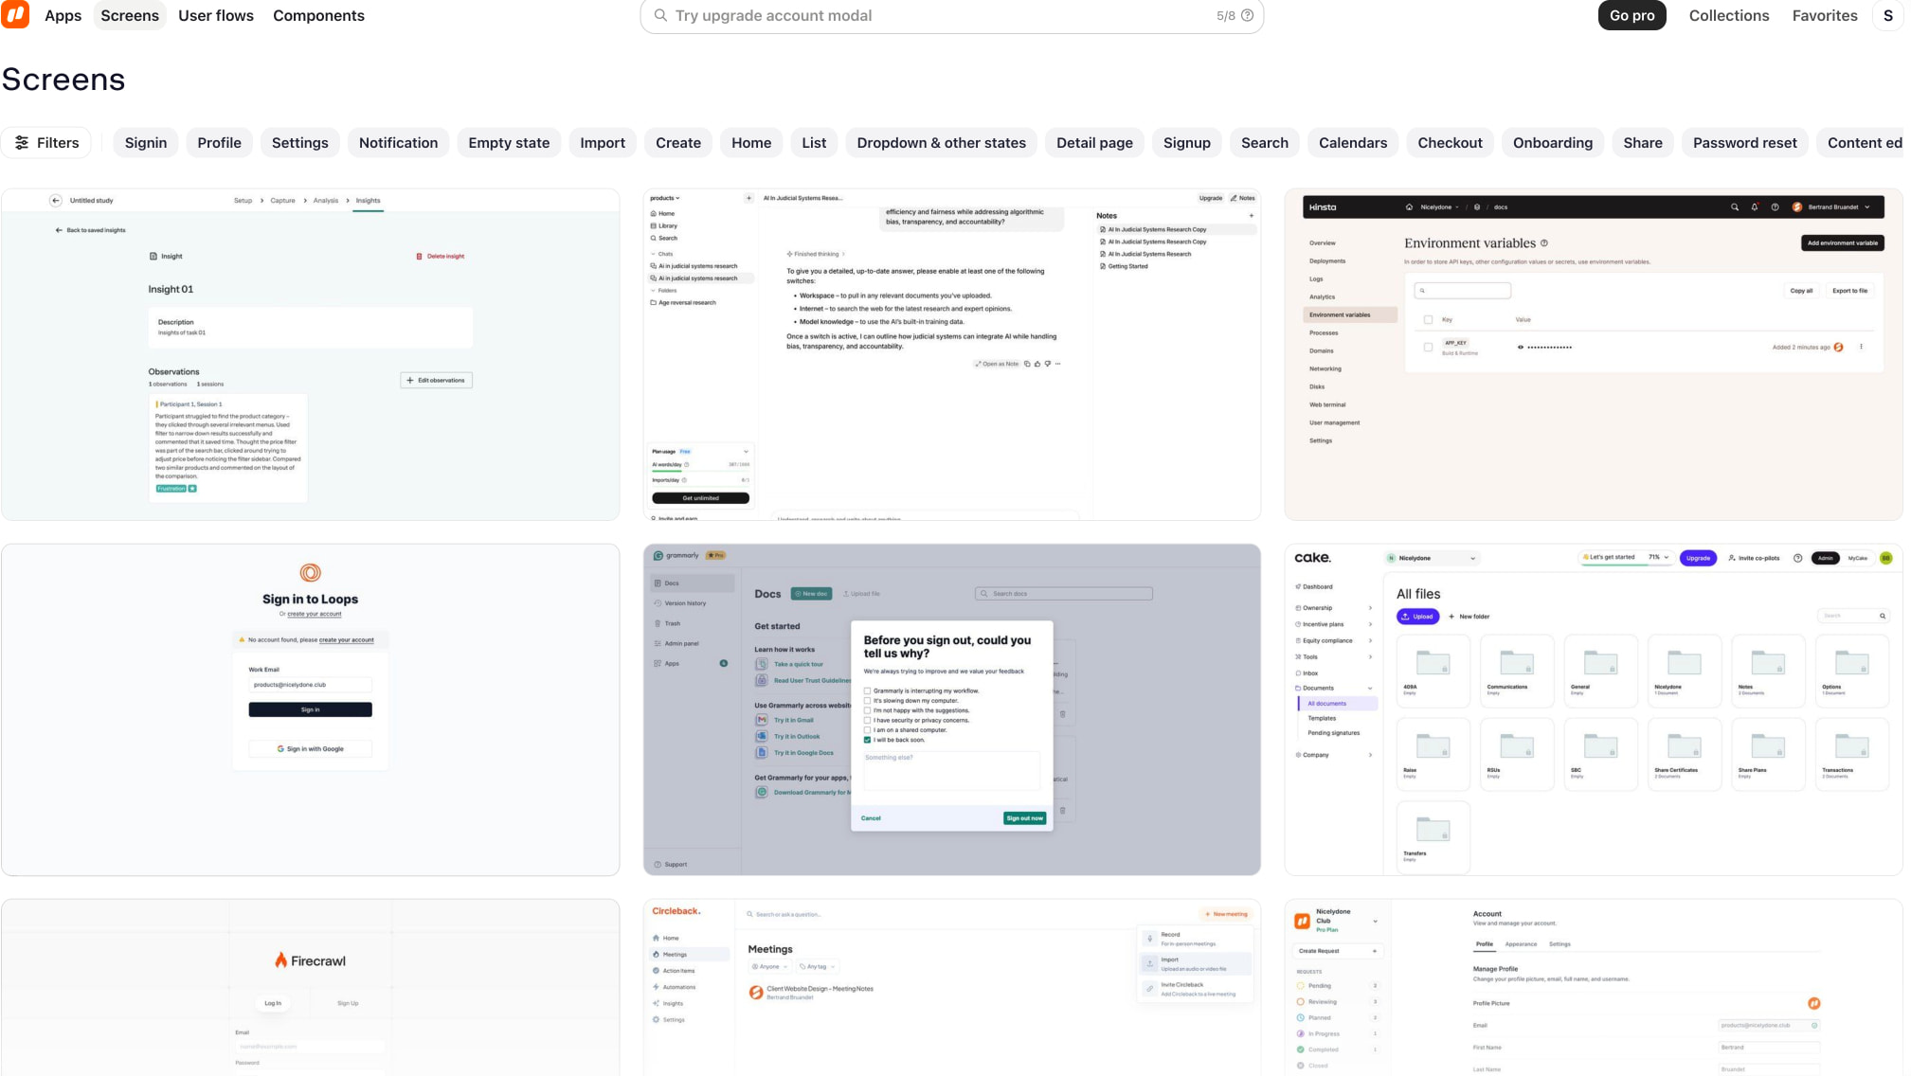Select the Home filter chip

tap(751, 142)
